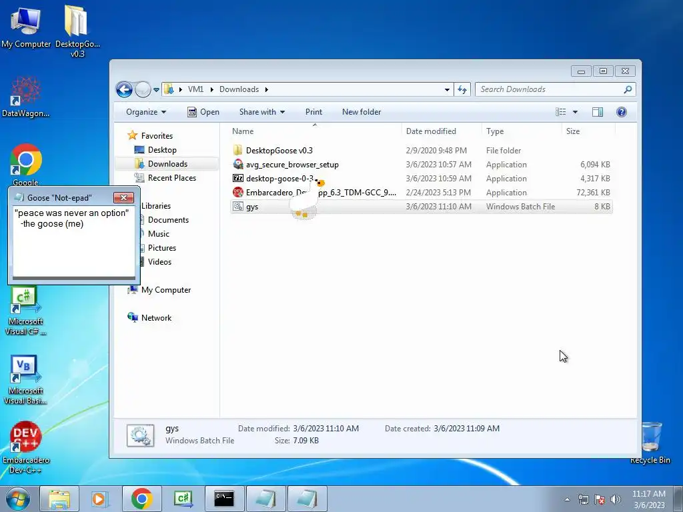
Task: Open the Recycle Bin
Action: 650,443
